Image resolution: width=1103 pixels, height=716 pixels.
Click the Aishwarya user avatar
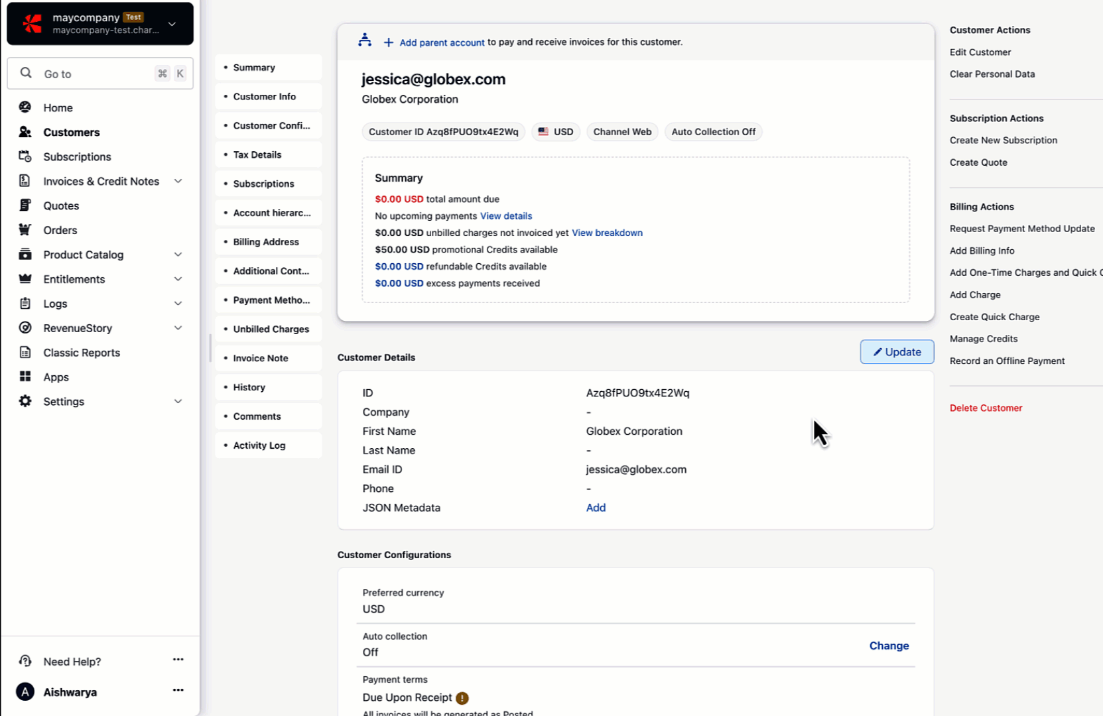[25, 692]
